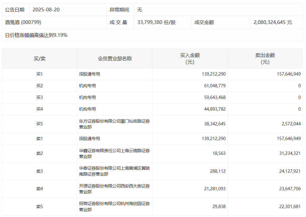Open 开源证券西安西大街证券营业部 entry
Viewport: 306px width, 217px height.
[114, 189]
